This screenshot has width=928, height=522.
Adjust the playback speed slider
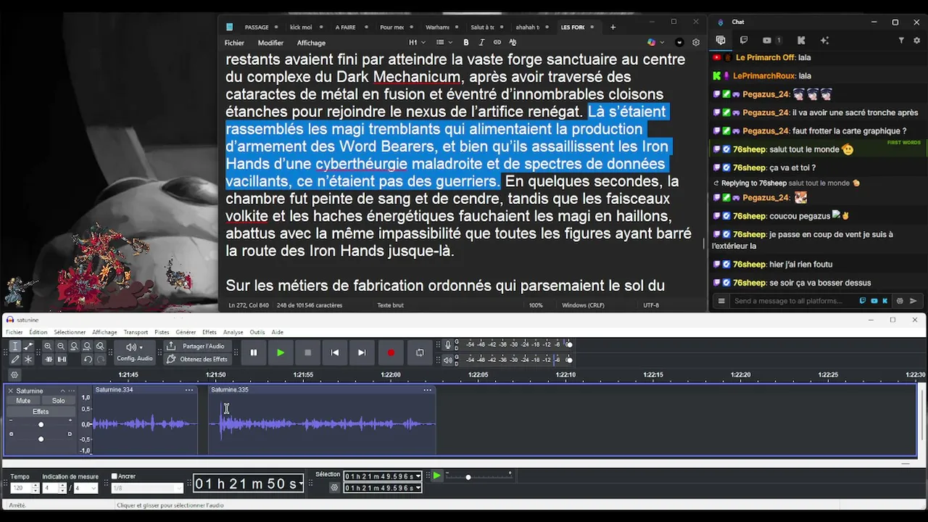(478, 477)
